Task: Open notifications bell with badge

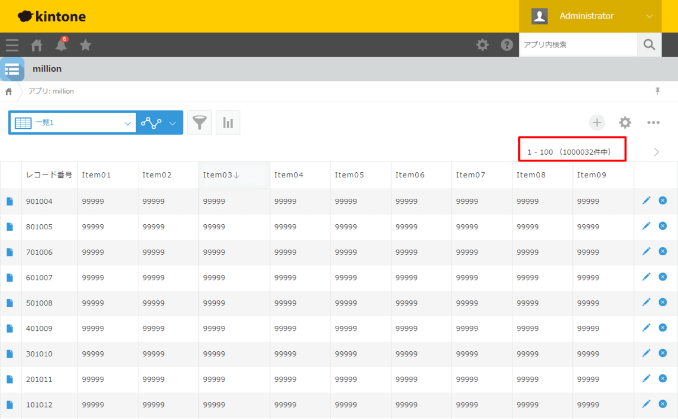Action: pyautogui.click(x=62, y=45)
